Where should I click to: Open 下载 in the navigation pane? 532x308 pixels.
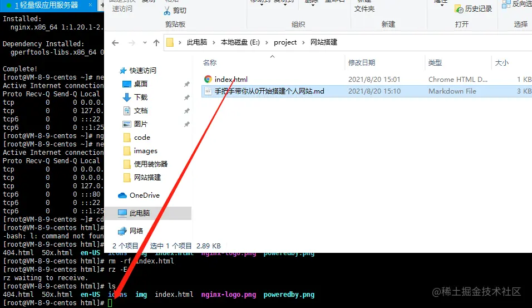click(140, 97)
